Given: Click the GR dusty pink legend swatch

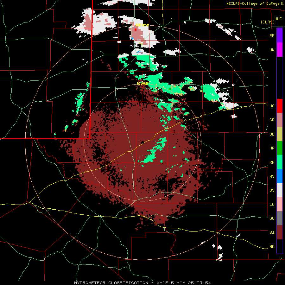Looking at the screenshot, I should click(x=280, y=120).
